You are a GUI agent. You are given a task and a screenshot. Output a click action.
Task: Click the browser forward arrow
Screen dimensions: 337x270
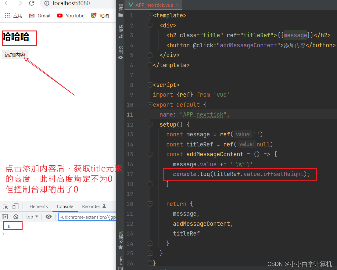(x=19, y=3)
